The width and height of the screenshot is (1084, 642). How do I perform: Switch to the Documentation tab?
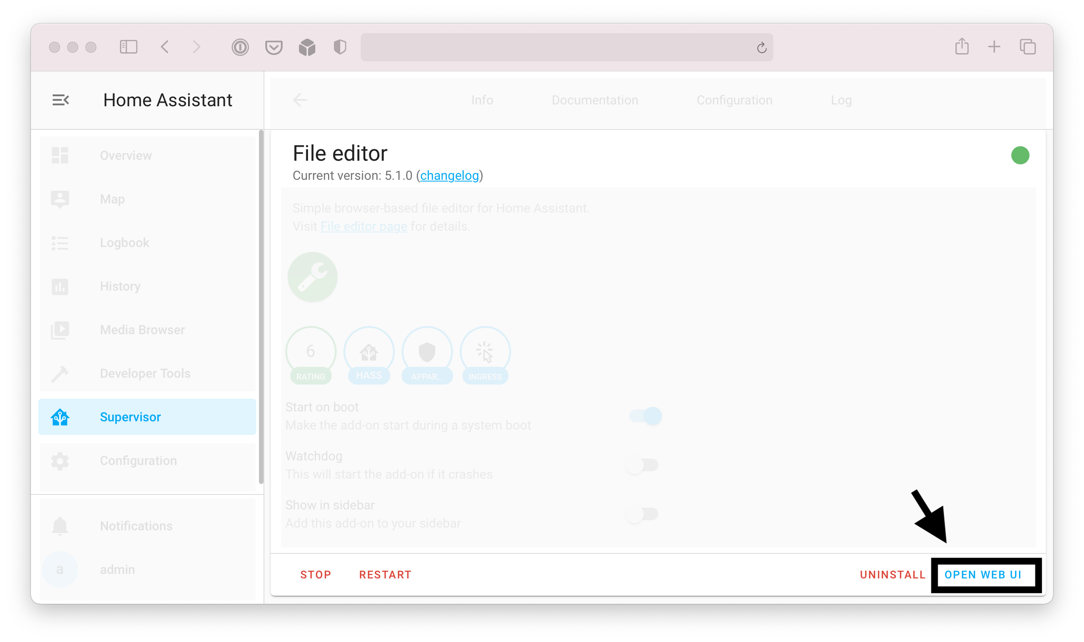tap(595, 100)
